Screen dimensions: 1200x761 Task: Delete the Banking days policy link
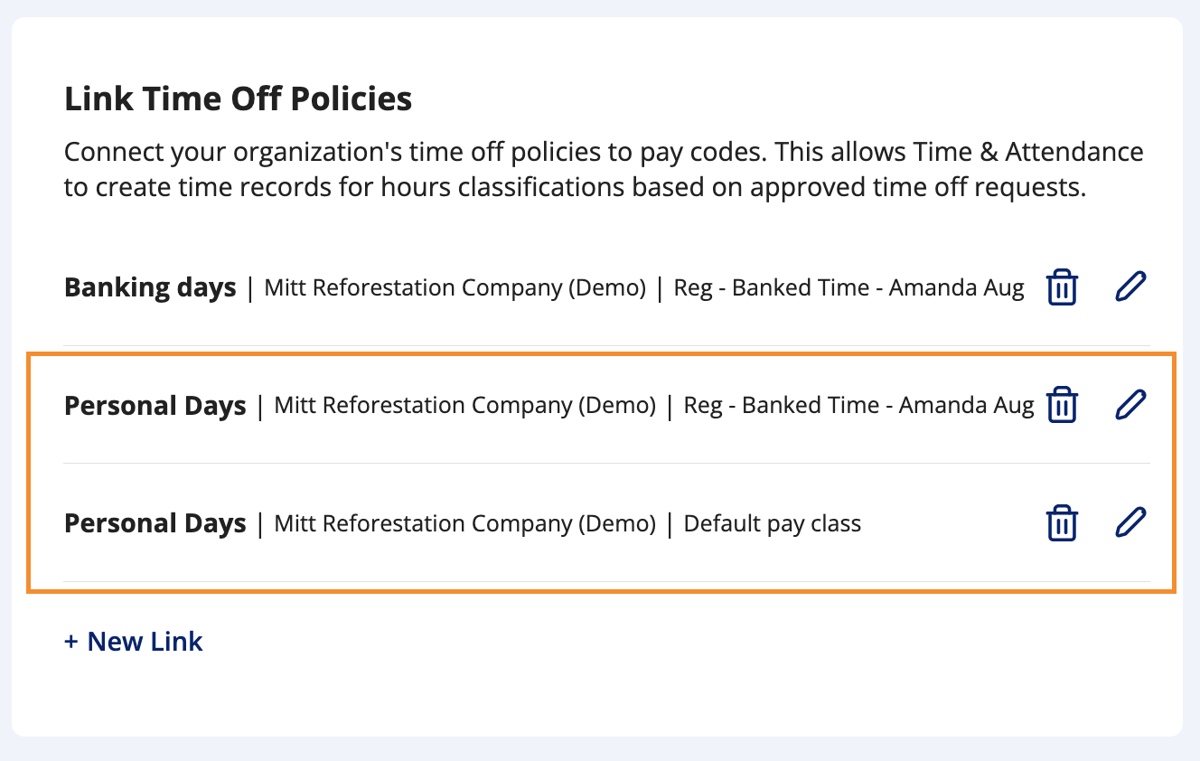click(x=1062, y=288)
